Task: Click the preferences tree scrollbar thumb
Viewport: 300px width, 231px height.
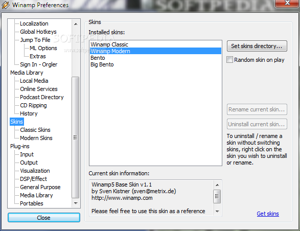Action: [x=75, y=137]
